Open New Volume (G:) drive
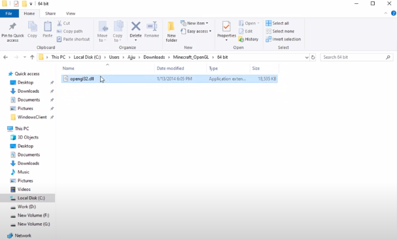The width and height of the screenshot is (397, 240). tap(33, 224)
